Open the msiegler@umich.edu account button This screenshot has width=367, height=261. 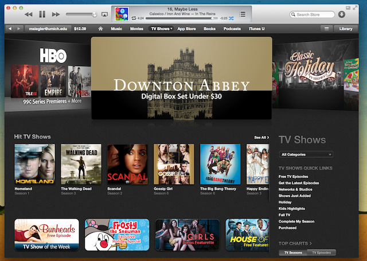point(48,29)
